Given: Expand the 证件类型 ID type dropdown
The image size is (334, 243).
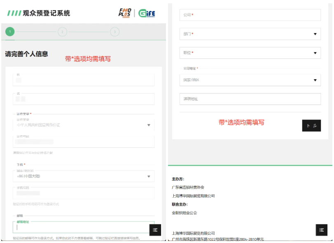Looking at the screenshot, I should coord(84,124).
